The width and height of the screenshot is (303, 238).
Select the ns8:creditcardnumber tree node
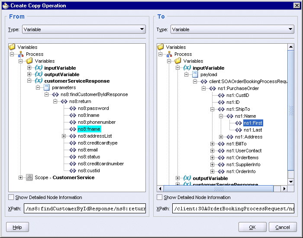pos(101,164)
